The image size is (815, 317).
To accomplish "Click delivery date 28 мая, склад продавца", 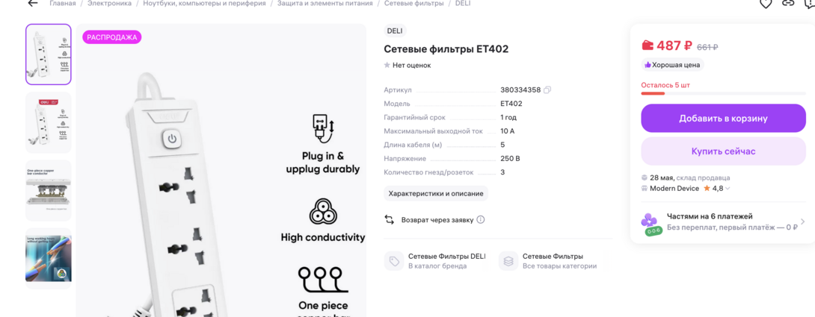I will tap(689, 178).
